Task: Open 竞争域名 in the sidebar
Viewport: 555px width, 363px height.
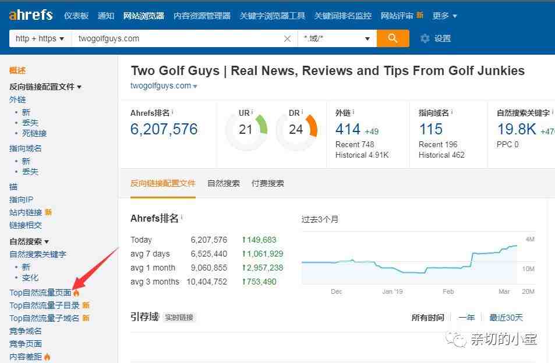Action: coord(26,331)
